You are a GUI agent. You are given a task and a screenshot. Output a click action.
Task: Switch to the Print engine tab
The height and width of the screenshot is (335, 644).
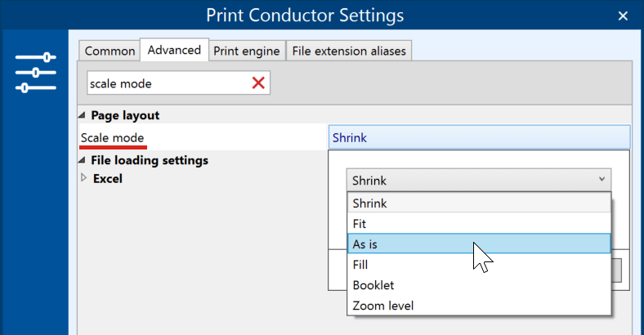tap(247, 51)
